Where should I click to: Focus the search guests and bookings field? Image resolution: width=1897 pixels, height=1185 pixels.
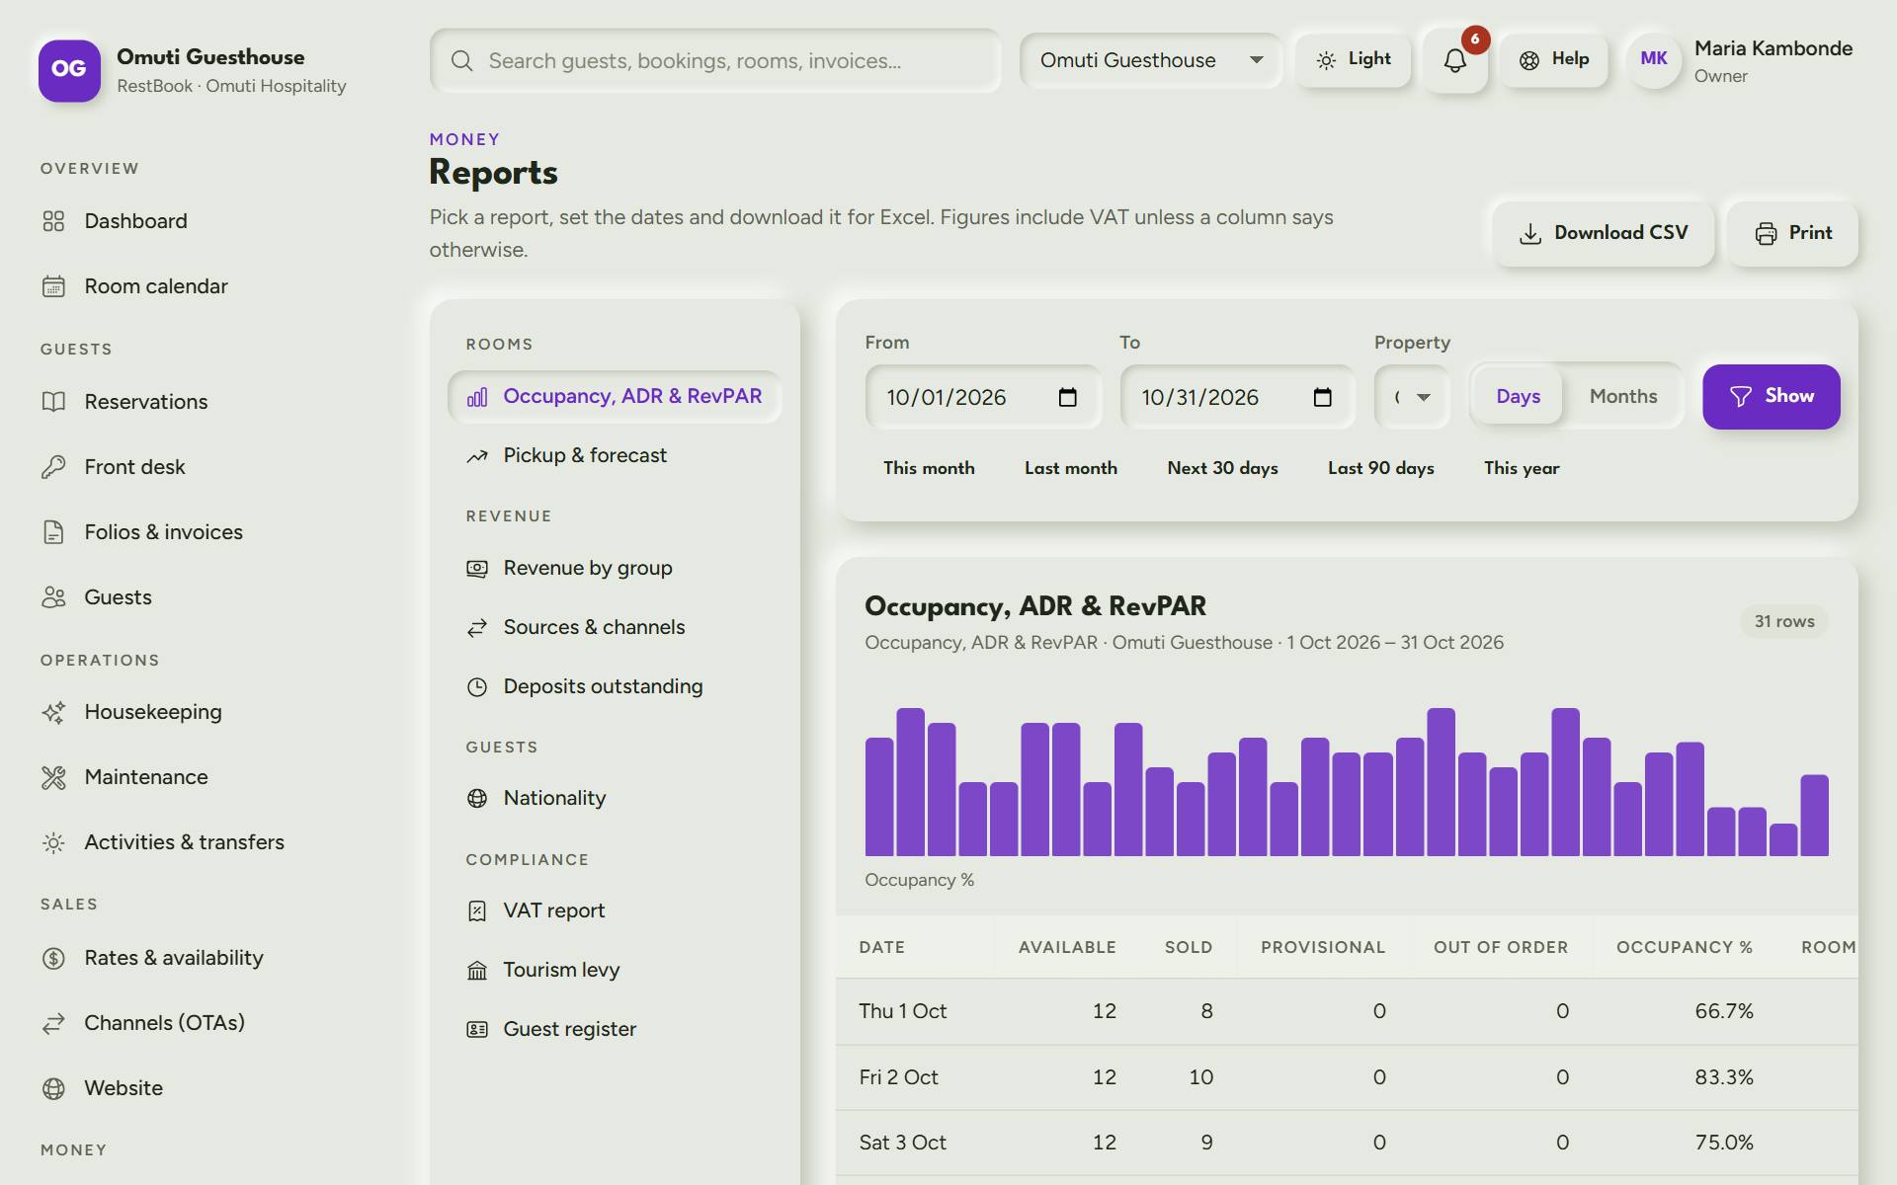pos(715,61)
